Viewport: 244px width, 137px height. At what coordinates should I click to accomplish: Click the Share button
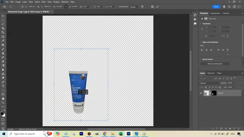click(216, 7)
